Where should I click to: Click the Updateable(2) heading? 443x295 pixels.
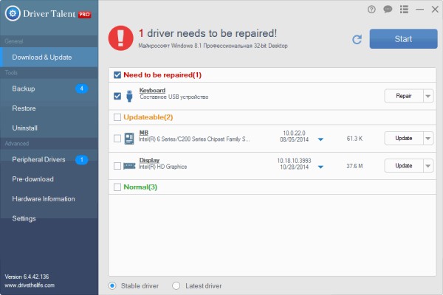click(148, 117)
